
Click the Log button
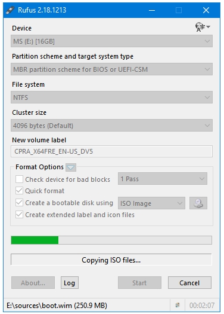pos(70,283)
